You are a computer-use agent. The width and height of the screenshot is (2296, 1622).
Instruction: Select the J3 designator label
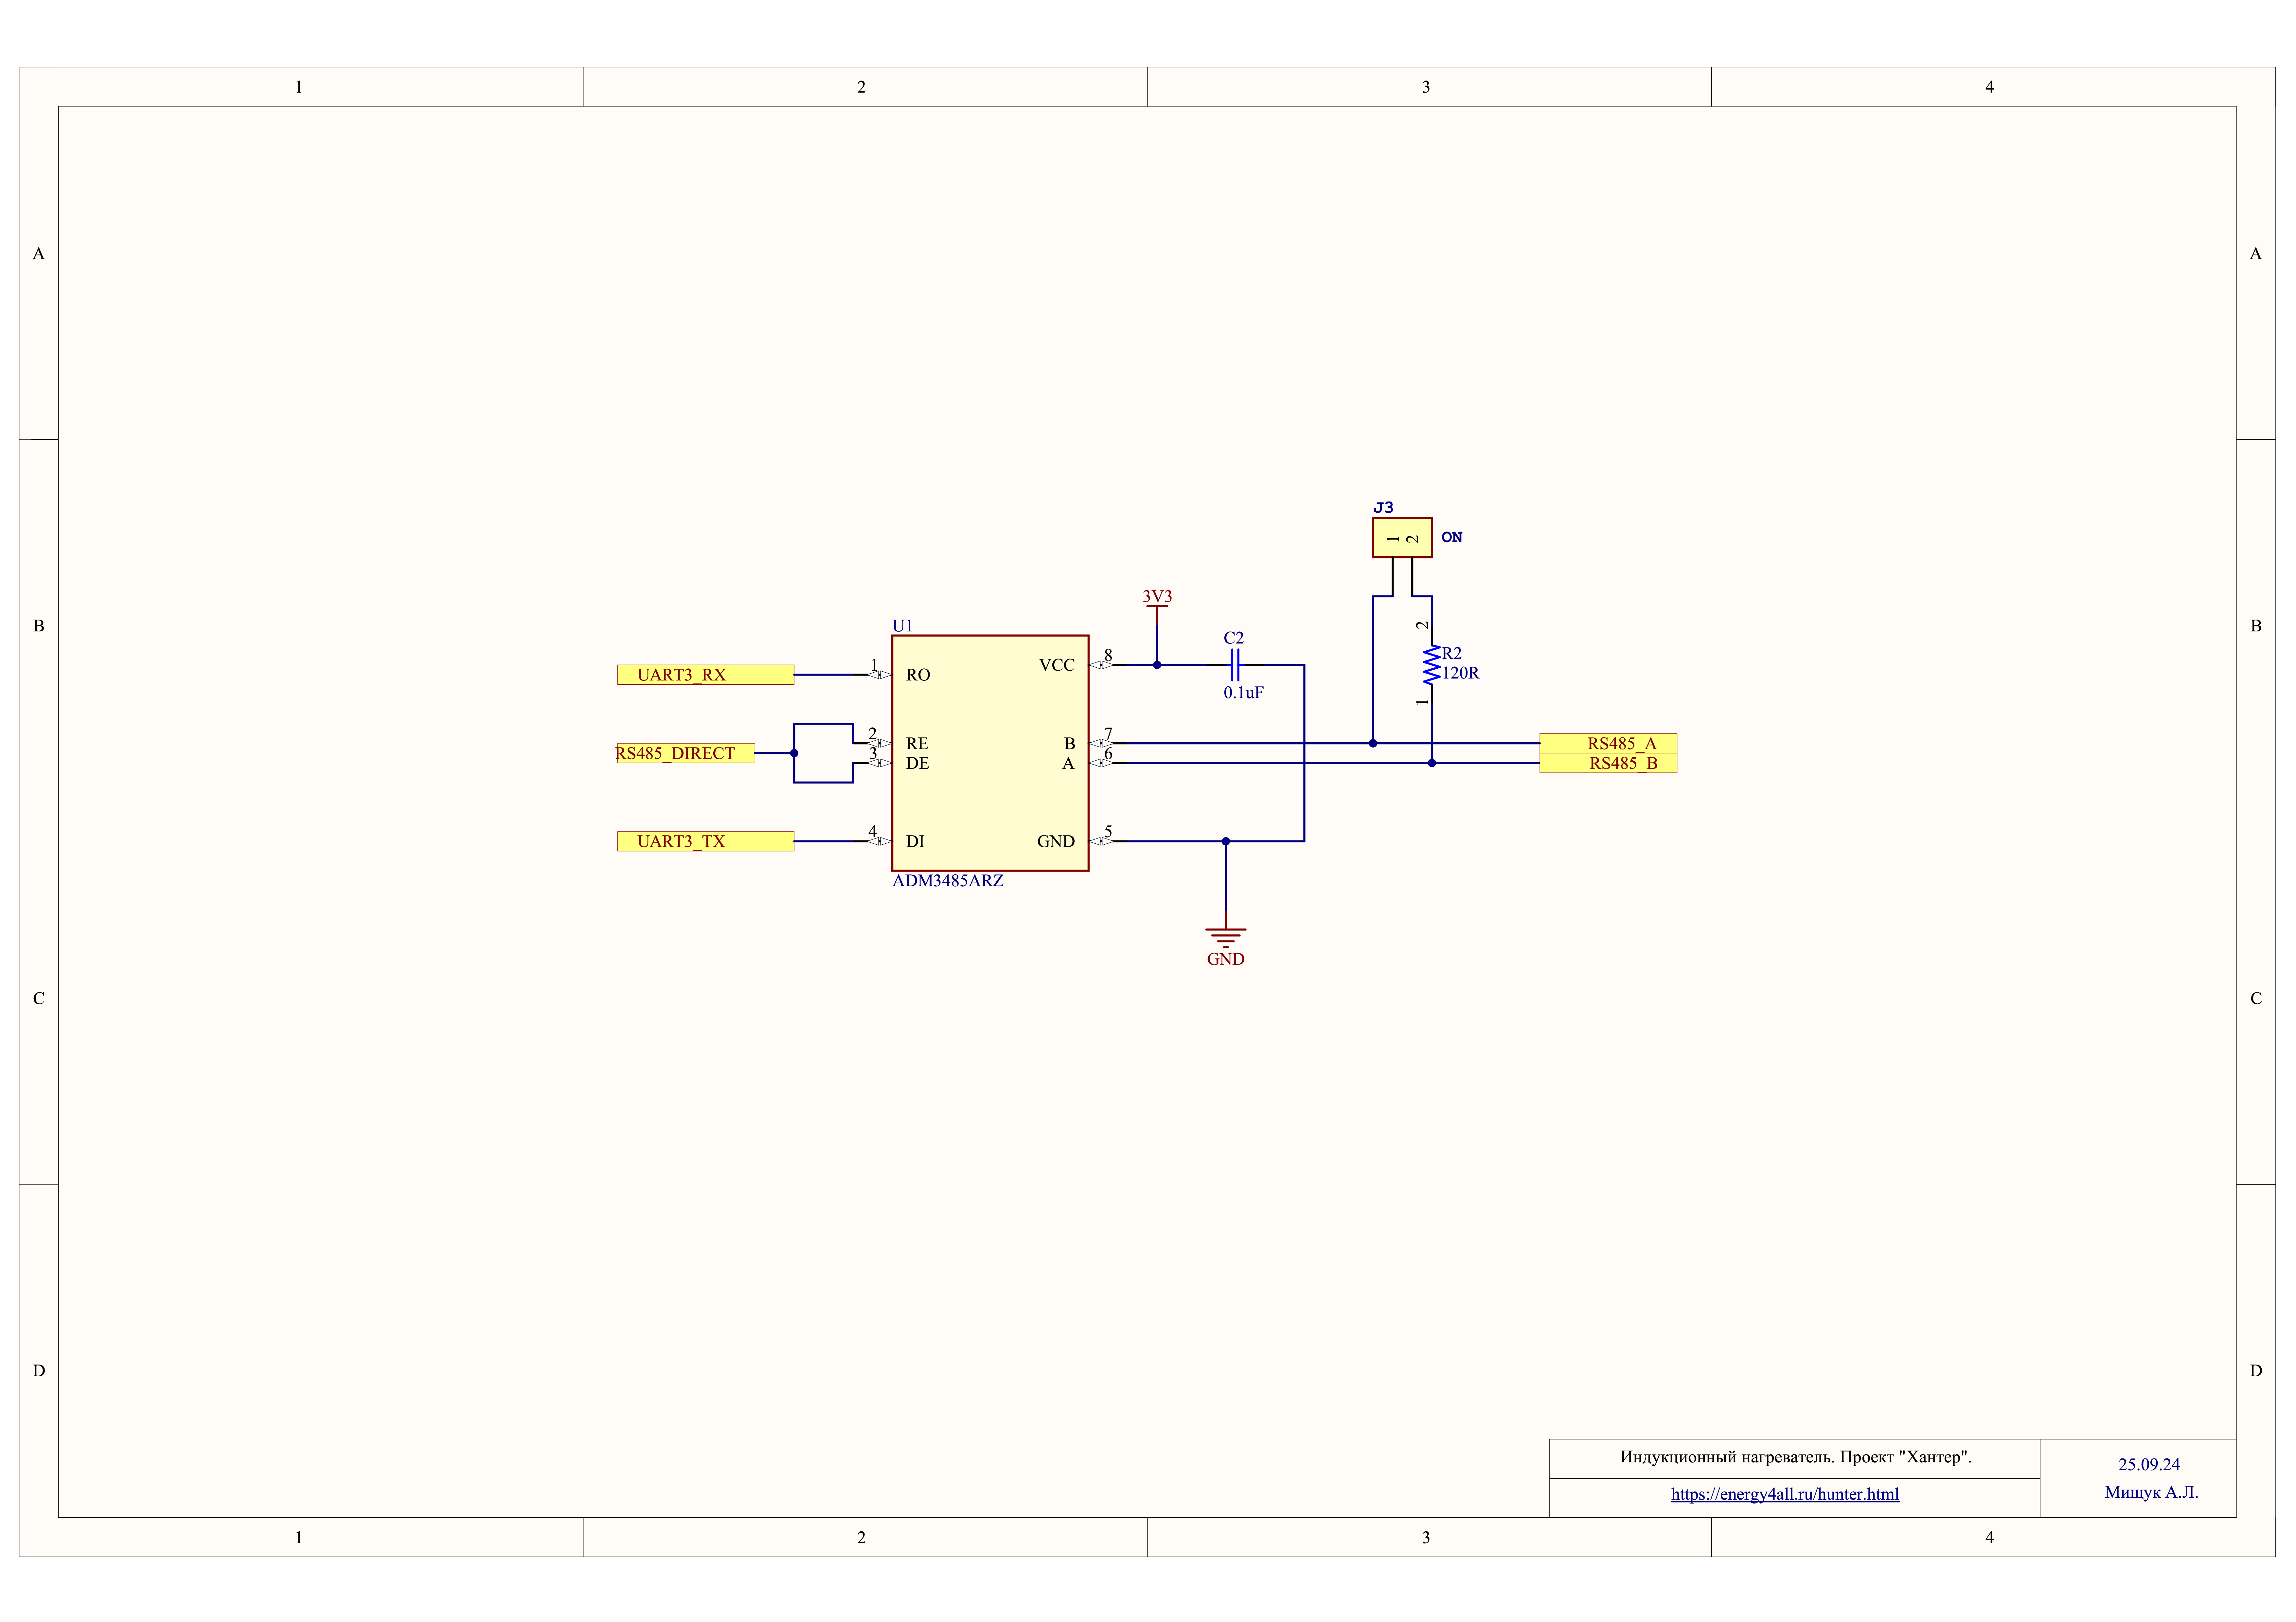(x=1383, y=508)
